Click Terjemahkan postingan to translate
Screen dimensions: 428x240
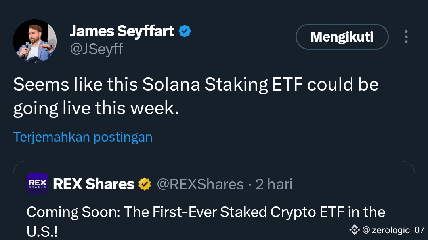pyautogui.click(x=83, y=137)
